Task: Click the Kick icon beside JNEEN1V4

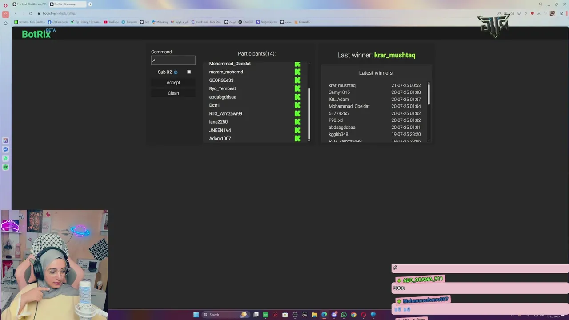Action: point(297,130)
